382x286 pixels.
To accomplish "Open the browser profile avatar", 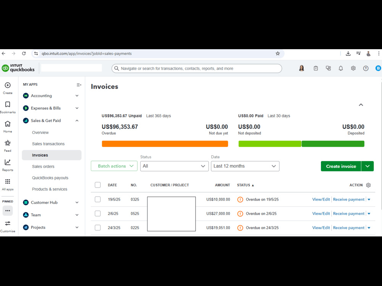I will (369, 53).
